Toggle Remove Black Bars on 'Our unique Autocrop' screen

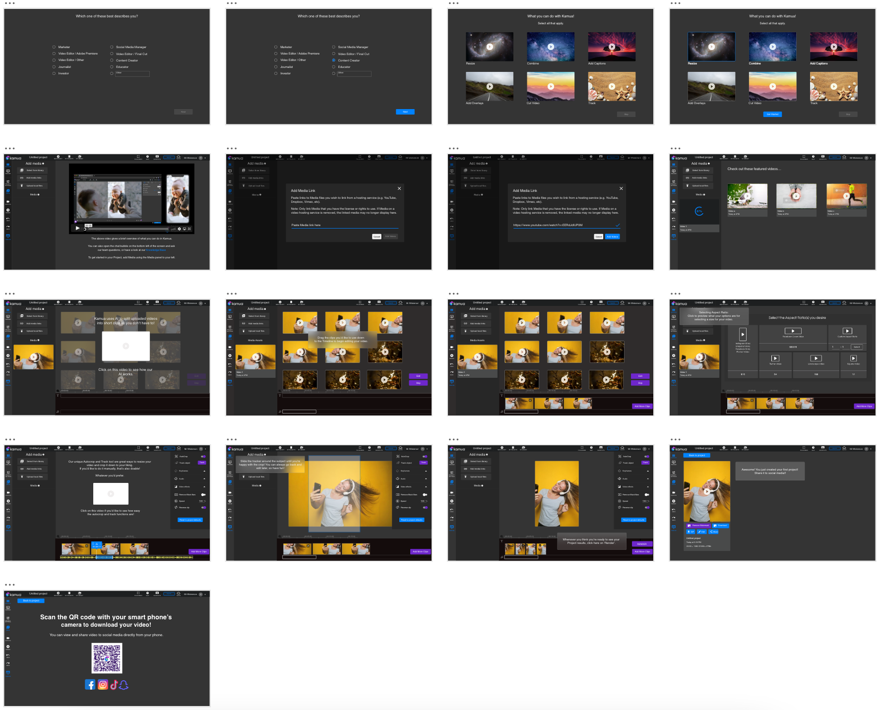click(203, 494)
